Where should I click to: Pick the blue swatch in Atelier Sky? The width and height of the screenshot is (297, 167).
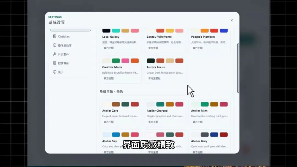point(116,135)
